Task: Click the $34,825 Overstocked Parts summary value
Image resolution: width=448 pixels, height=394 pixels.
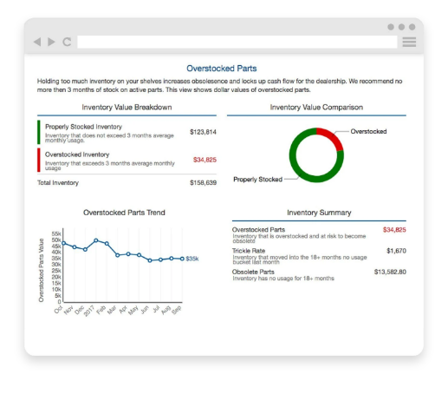Action: point(394,230)
